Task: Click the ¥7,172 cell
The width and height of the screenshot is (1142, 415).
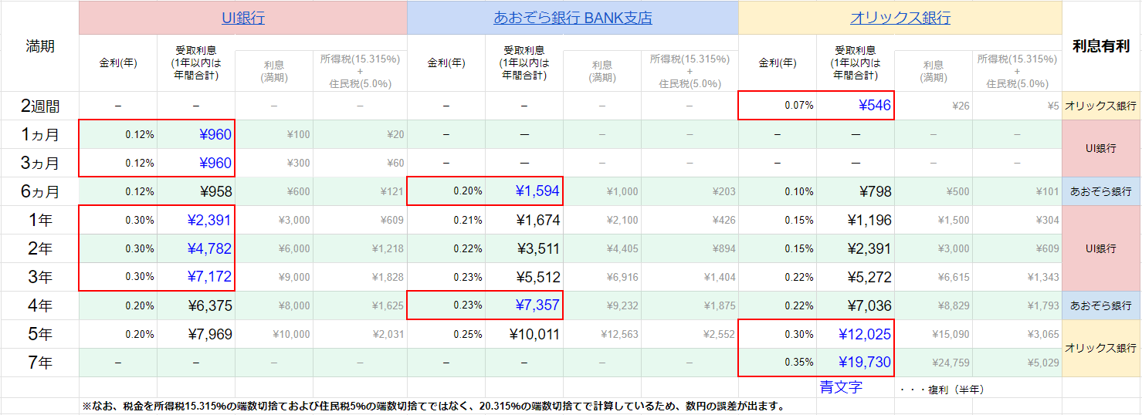Action: (196, 277)
